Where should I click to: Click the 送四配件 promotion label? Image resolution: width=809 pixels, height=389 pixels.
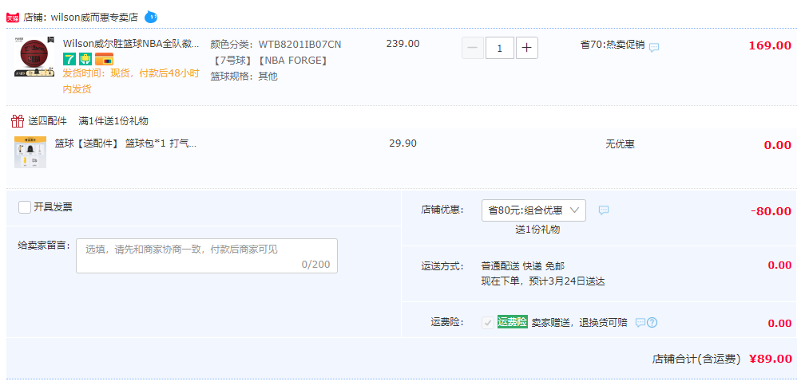click(47, 121)
